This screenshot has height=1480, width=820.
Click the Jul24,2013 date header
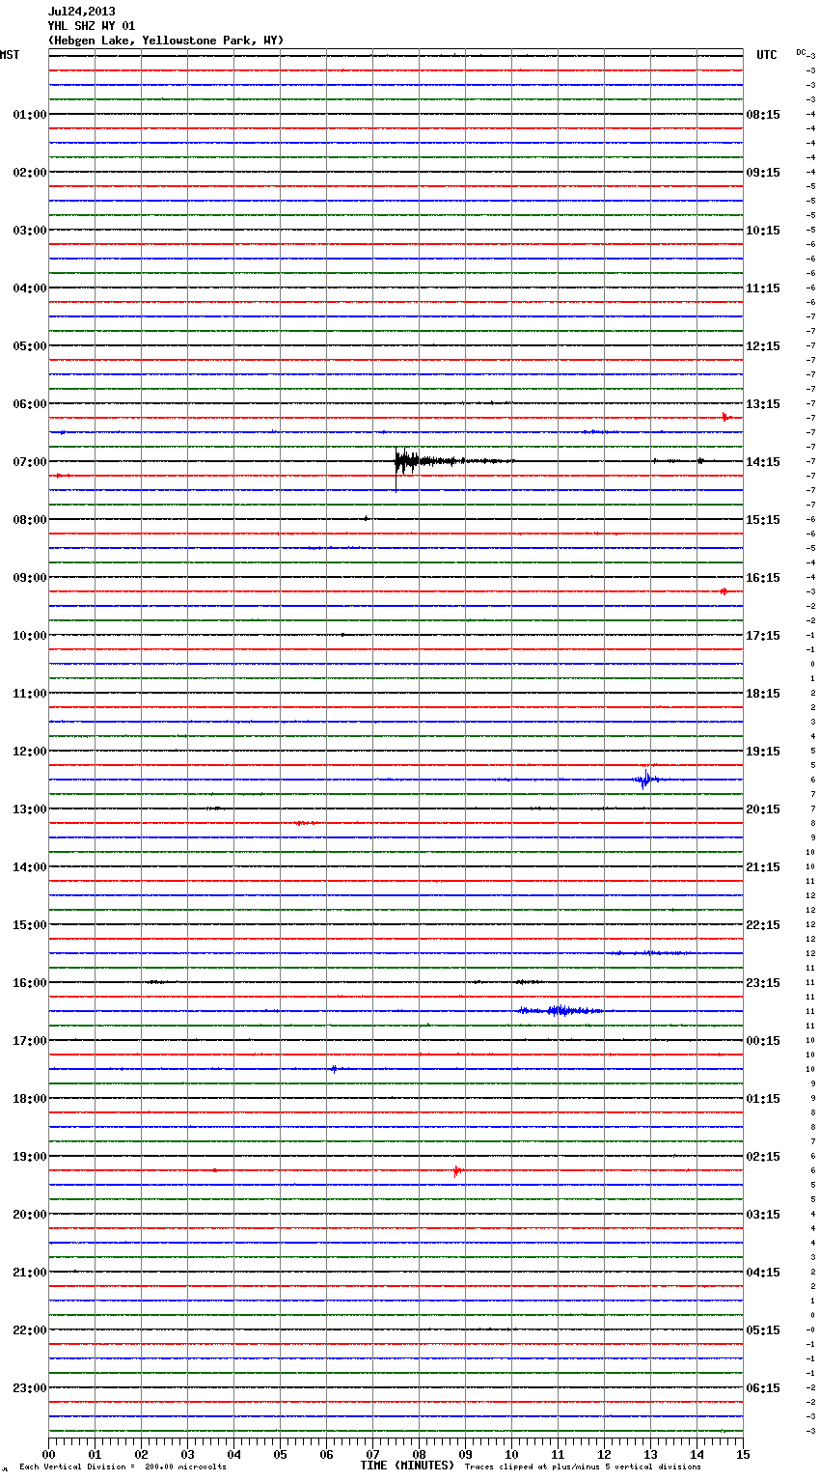(81, 12)
